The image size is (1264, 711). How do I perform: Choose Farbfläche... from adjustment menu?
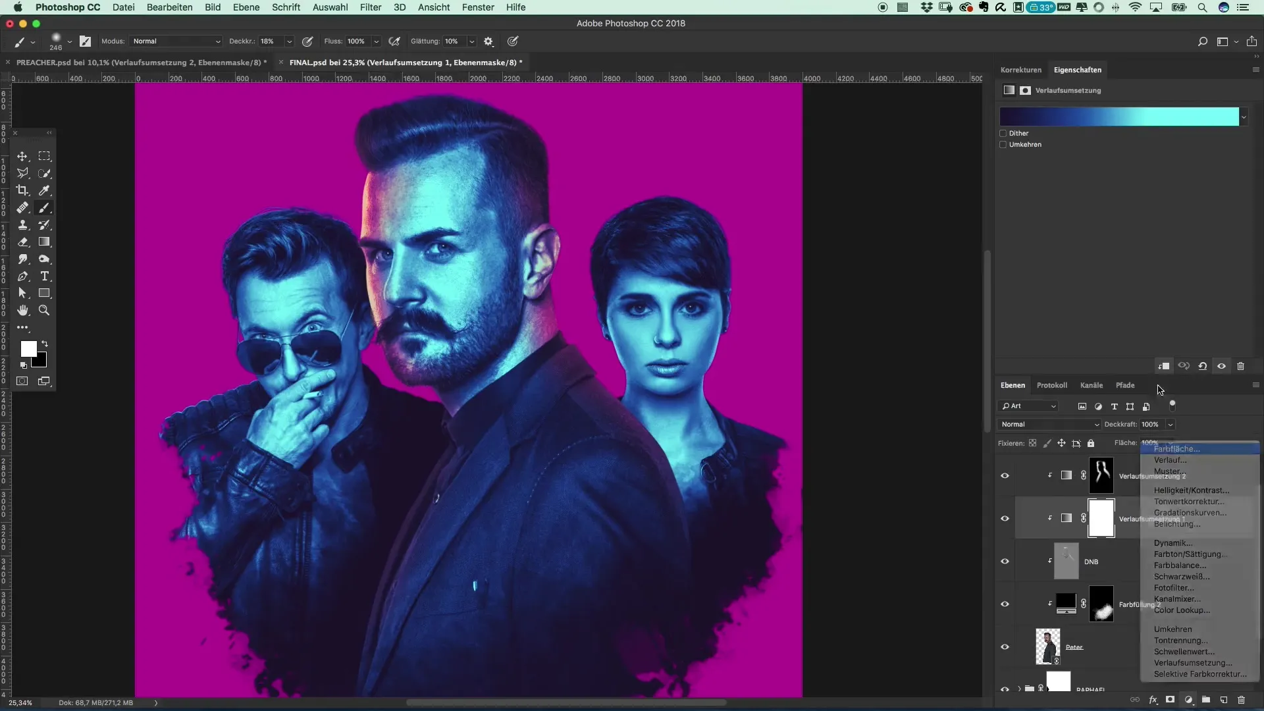[x=1200, y=449]
